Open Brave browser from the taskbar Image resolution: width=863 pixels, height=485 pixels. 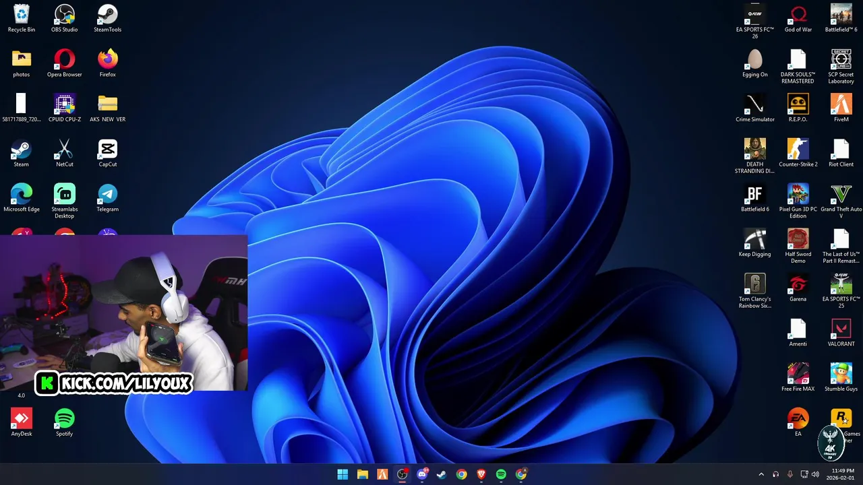pos(481,474)
